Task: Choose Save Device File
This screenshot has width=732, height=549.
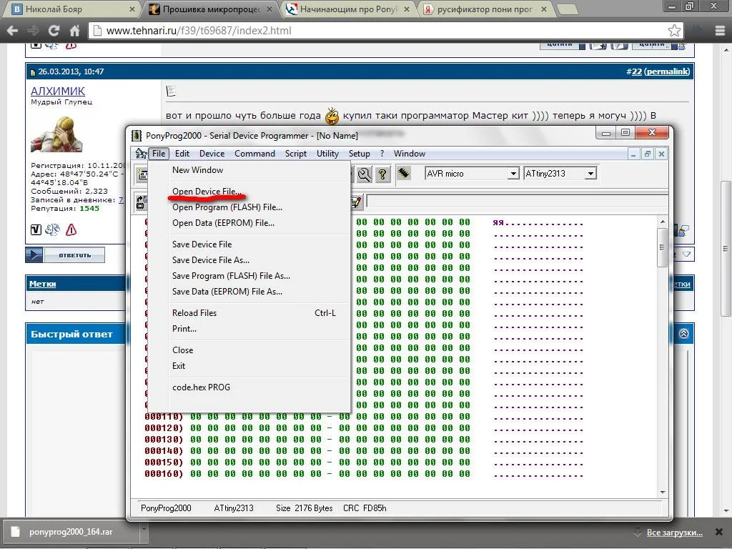Action: pos(249,244)
